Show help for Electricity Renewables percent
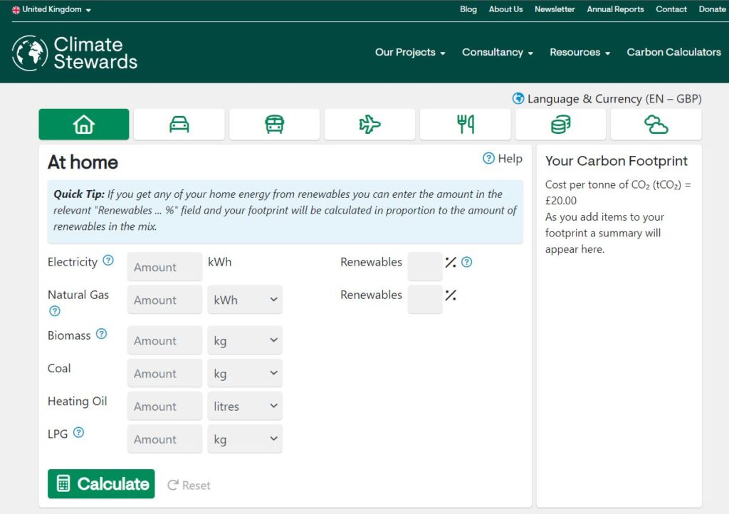 [x=466, y=262]
